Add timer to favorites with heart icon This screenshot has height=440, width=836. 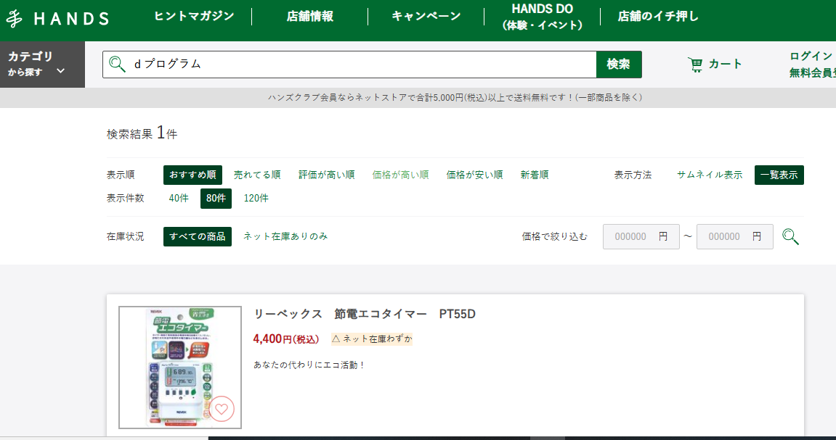pyautogui.click(x=222, y=409)
